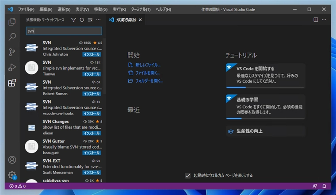Select the SVN extension by Chris Johnston icon
The width and height of the screenshot is (336, 195).
[x=31, y=48]
